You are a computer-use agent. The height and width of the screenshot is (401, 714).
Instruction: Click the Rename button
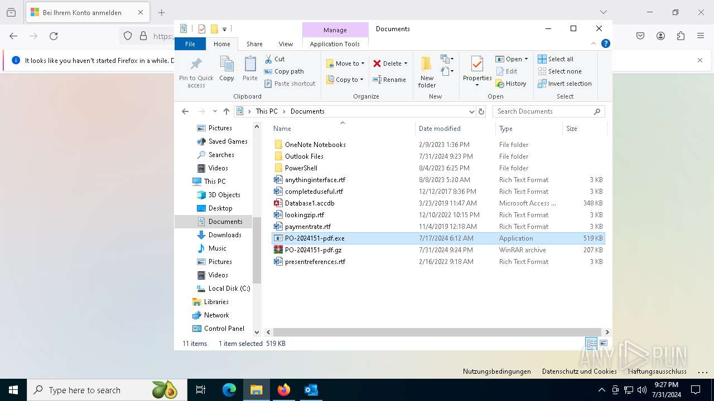[389, 80]
